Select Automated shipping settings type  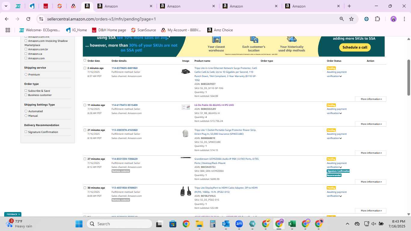tap(26, 111)
